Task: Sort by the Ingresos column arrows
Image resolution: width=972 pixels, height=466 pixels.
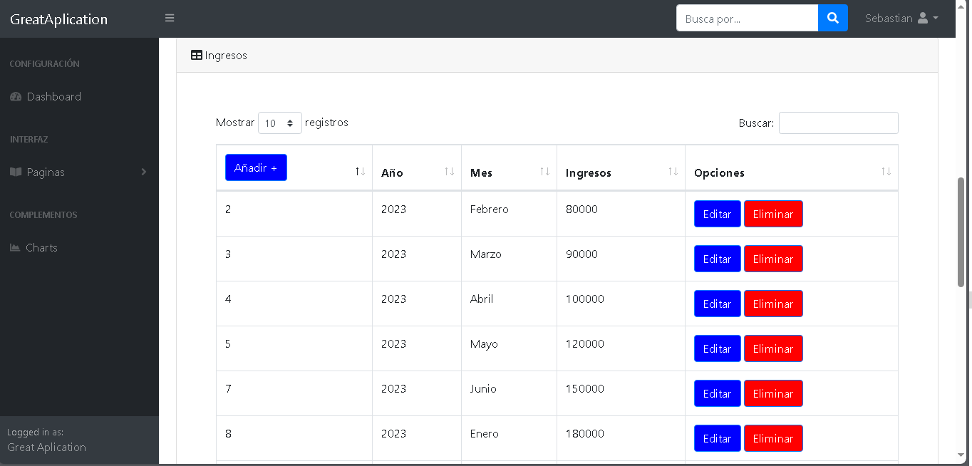Action: click(x=673, y=172)
